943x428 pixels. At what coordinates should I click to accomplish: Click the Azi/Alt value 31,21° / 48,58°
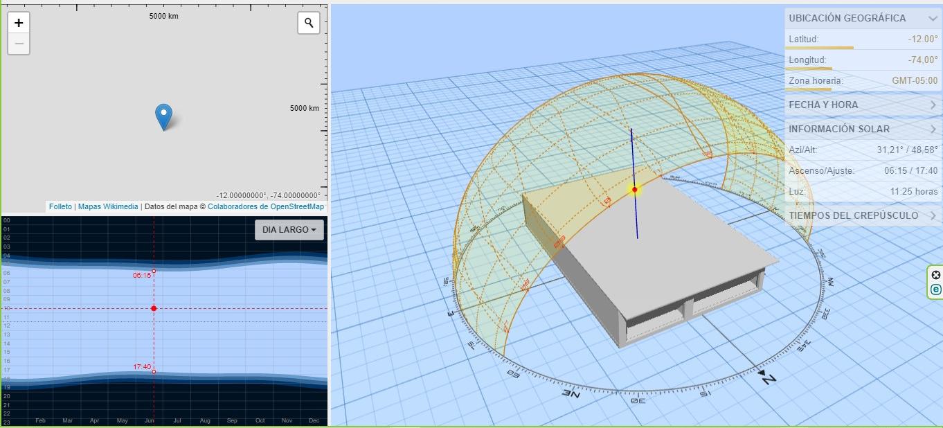tap(907, 150)
